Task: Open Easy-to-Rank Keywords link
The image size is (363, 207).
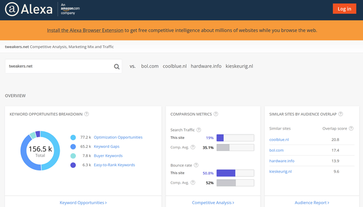Action: [x=115, y=165]
